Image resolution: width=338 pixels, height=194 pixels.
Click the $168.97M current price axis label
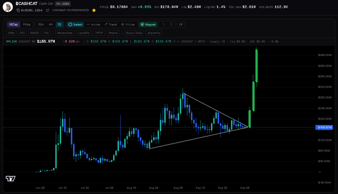point(324,128)
